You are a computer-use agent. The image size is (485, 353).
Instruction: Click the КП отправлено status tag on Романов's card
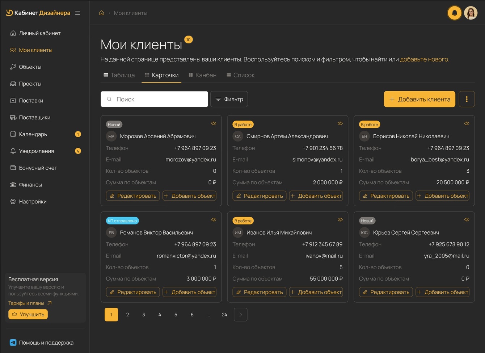tap(123, 221)
